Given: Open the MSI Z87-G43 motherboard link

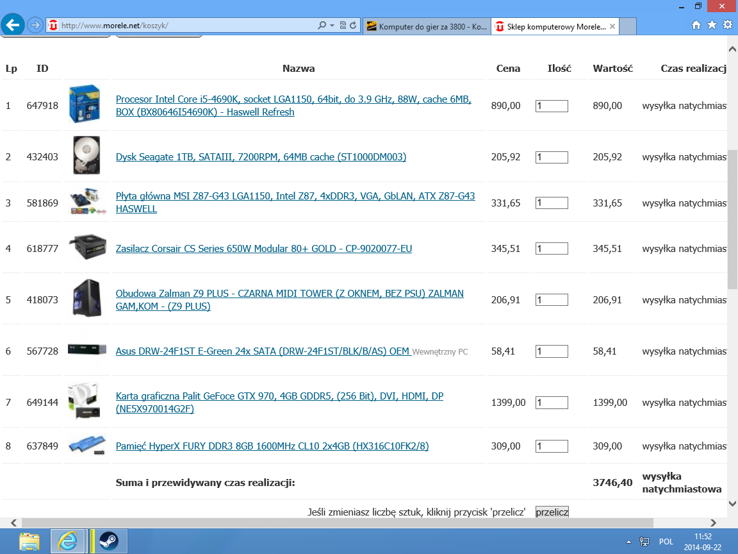Looking at the screenshot, I should (295, 202).
